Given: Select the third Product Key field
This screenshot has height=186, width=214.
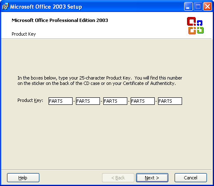Looking at the screenshot, I should pos(115,101).
